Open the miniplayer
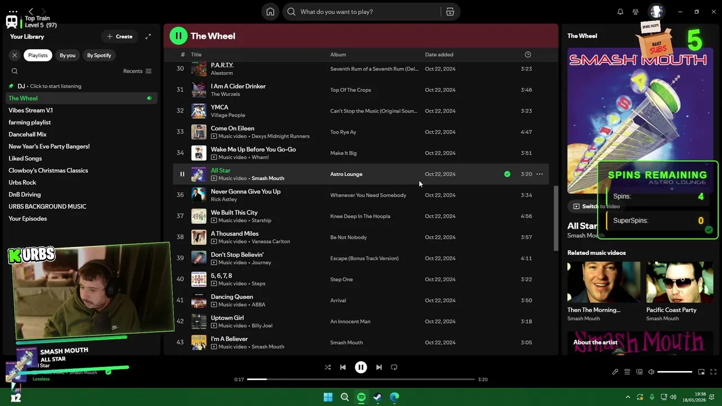This screenshot has width=722, height=406. [701, 372]
